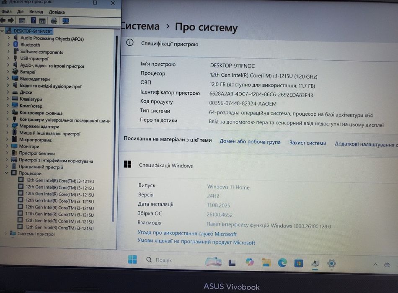Click the device name DESKTOP-911FNOC value
This screenshot has width=398, height=293.
pos(232,65)
